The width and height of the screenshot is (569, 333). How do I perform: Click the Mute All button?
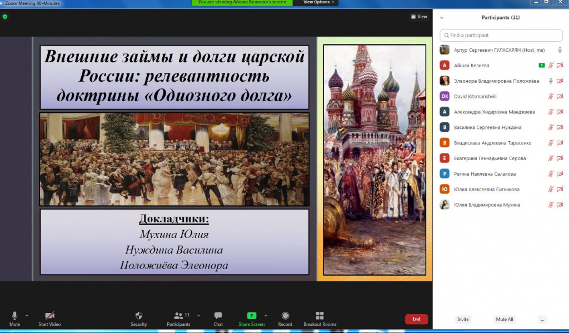pyautogui.click(x=505, y=319)
